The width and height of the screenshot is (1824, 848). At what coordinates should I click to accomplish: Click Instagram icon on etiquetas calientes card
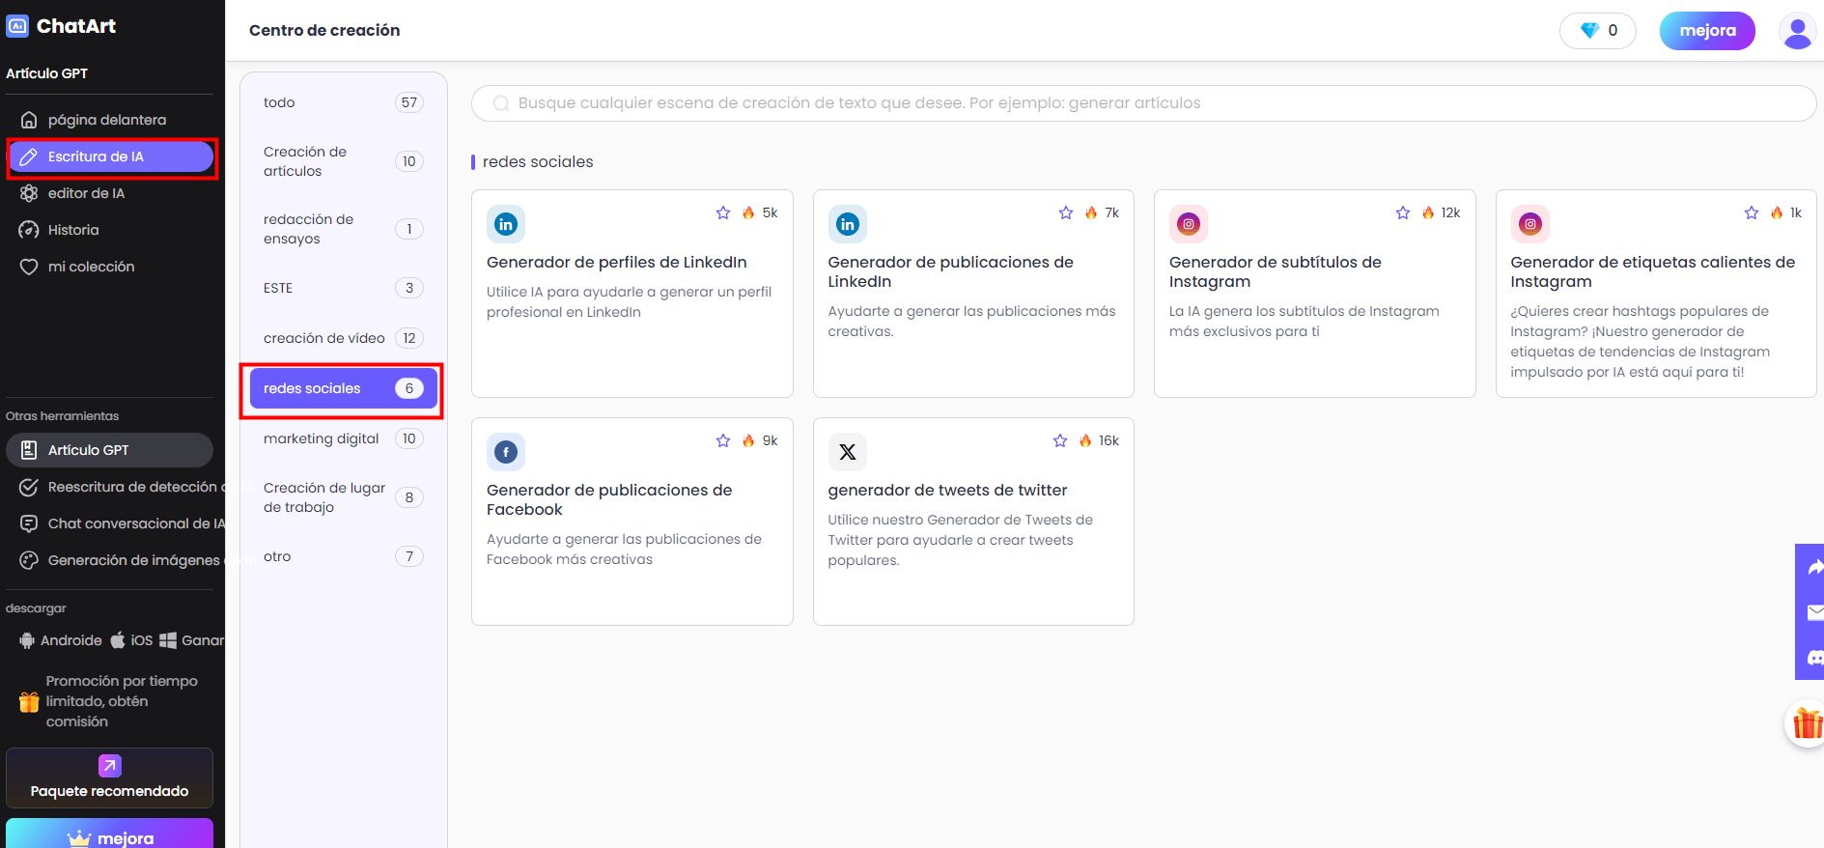click(1530, 224)
